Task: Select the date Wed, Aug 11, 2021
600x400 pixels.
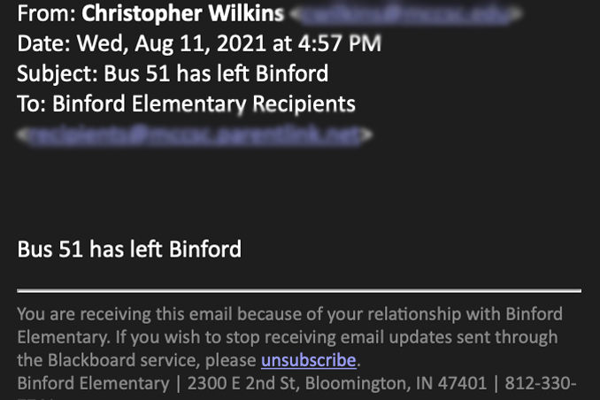Action: pyautogui.click(x=172, y=43)
